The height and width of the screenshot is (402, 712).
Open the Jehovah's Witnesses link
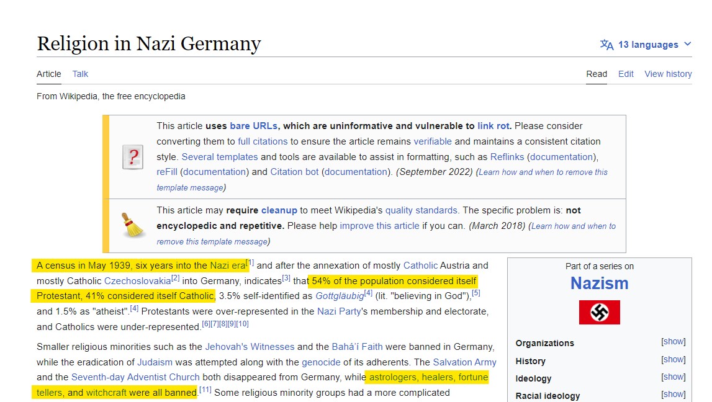(250, 347)
